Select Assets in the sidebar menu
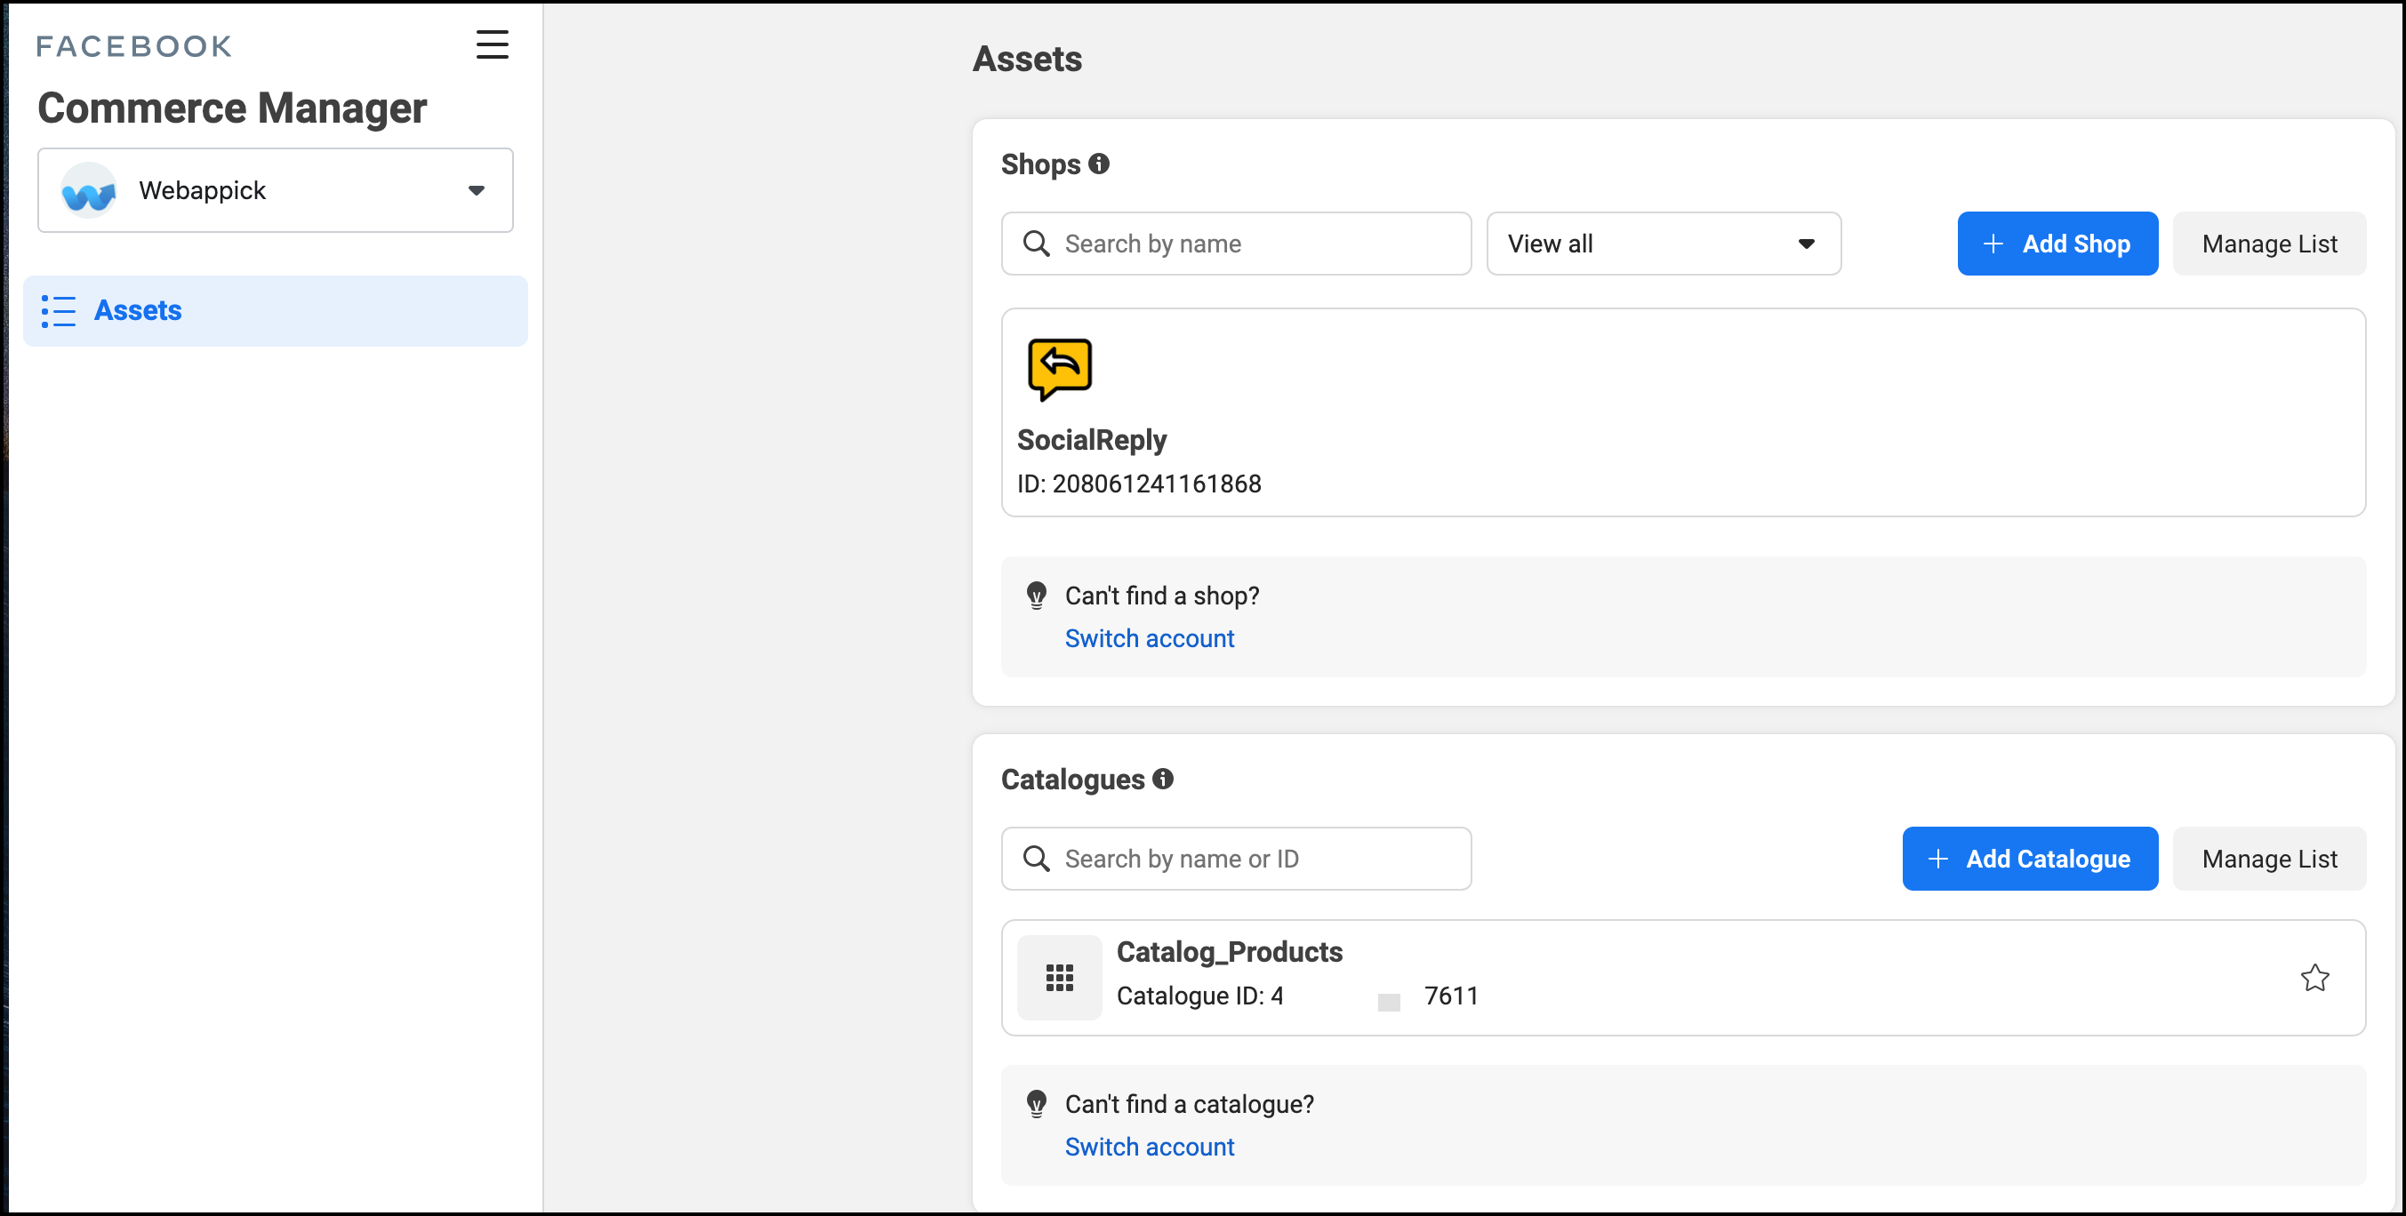 click(x=276, y=311)
